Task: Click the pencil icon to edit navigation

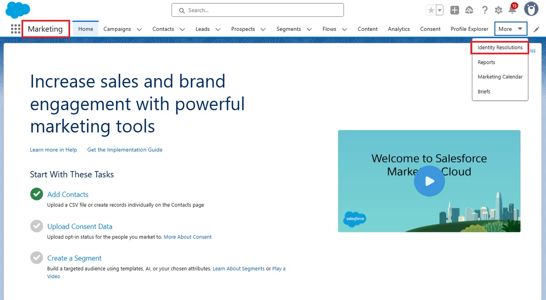Action: 537,29
